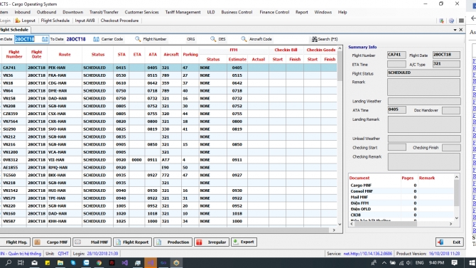Sort by the Aircraft column header
This screenshot has height=268, width=476.
pyautogui.click(x=171, y=55)
